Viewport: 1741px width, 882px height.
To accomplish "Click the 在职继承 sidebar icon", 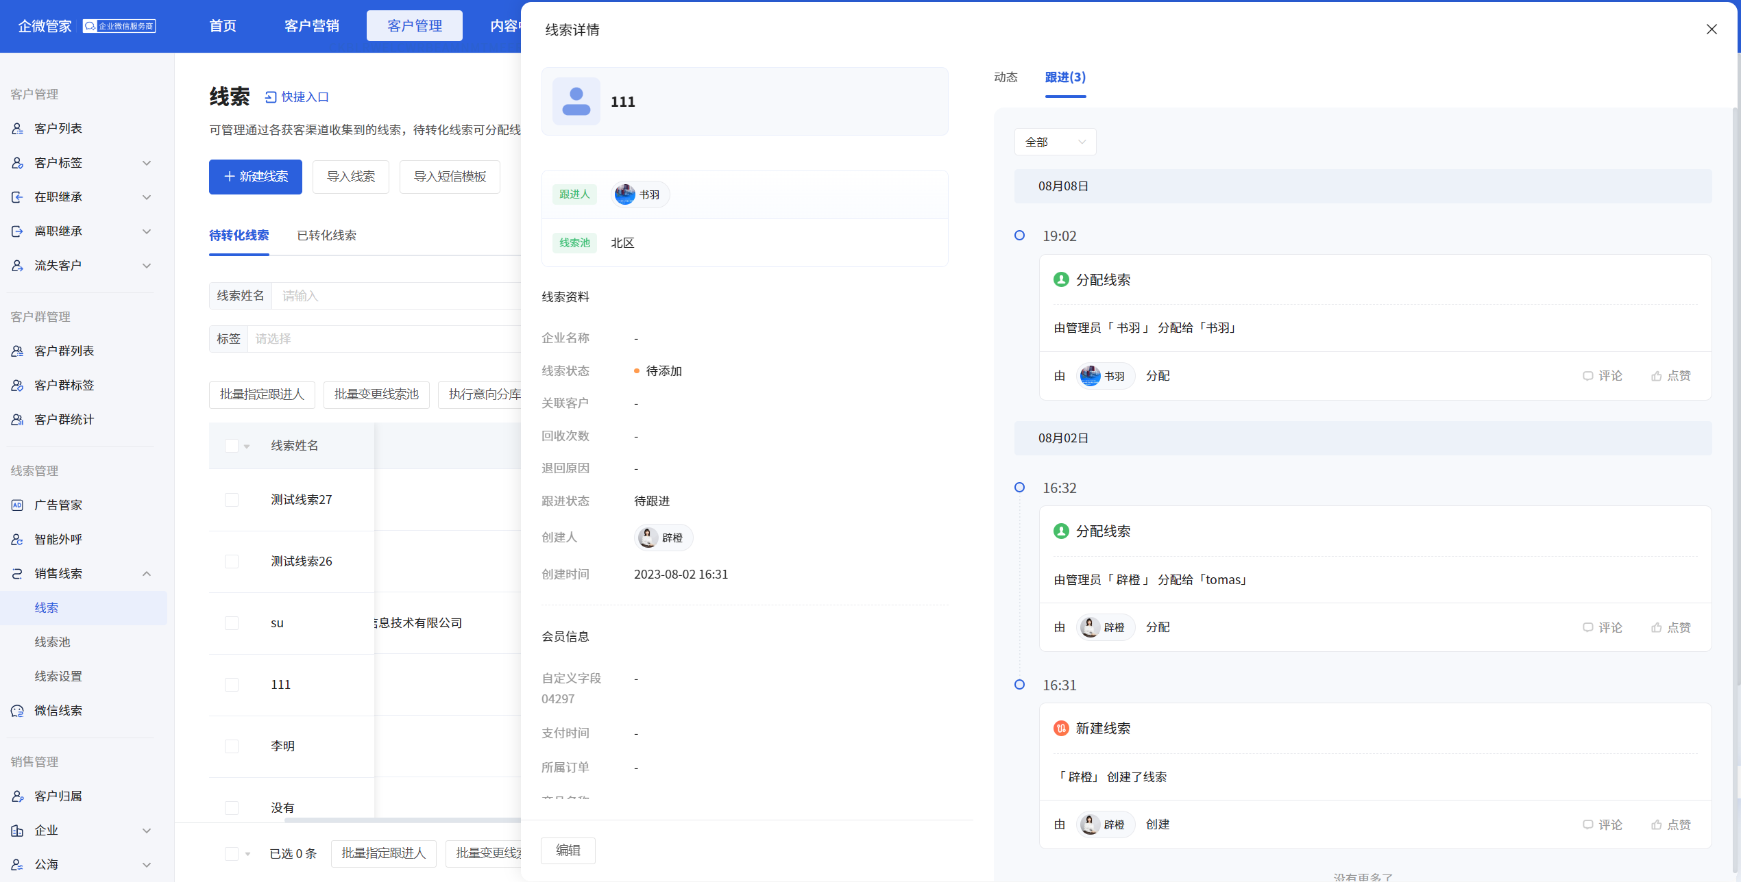I will 18,197.
